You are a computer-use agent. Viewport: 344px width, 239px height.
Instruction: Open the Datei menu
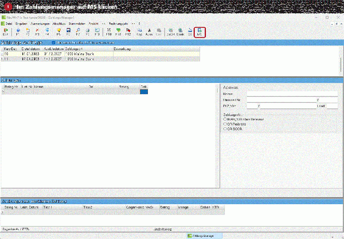[9, 24]
